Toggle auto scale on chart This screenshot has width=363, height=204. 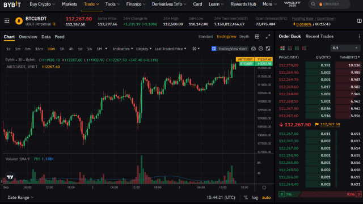(x=266, y=198)
